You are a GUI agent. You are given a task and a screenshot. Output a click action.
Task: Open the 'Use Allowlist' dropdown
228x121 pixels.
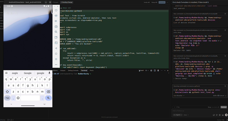pyautogui.click(x=179, y=95)
